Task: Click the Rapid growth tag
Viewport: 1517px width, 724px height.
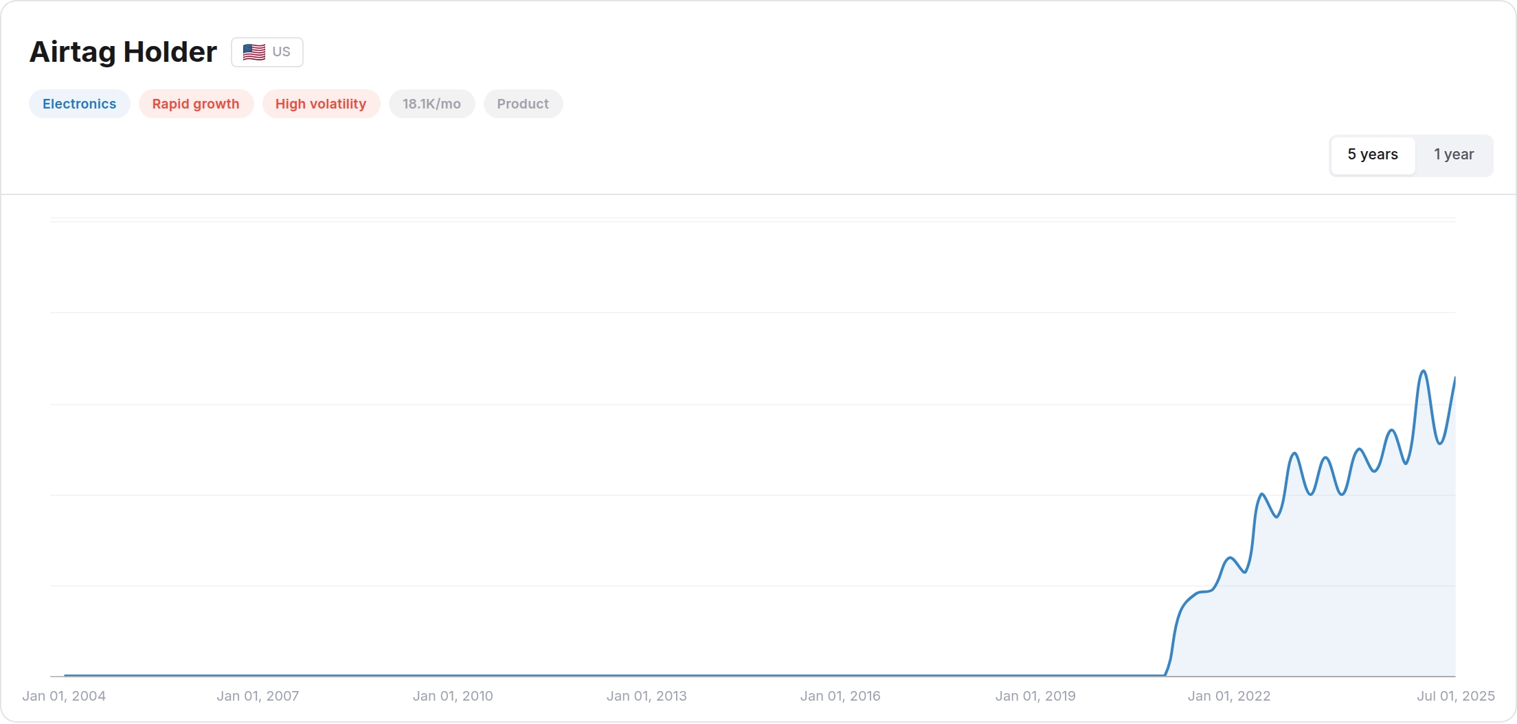Action: click(x=196, y=104)
